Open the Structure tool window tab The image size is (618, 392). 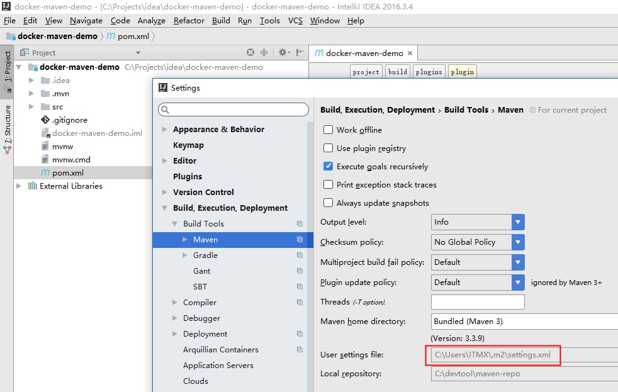click(x=8, y=125)
